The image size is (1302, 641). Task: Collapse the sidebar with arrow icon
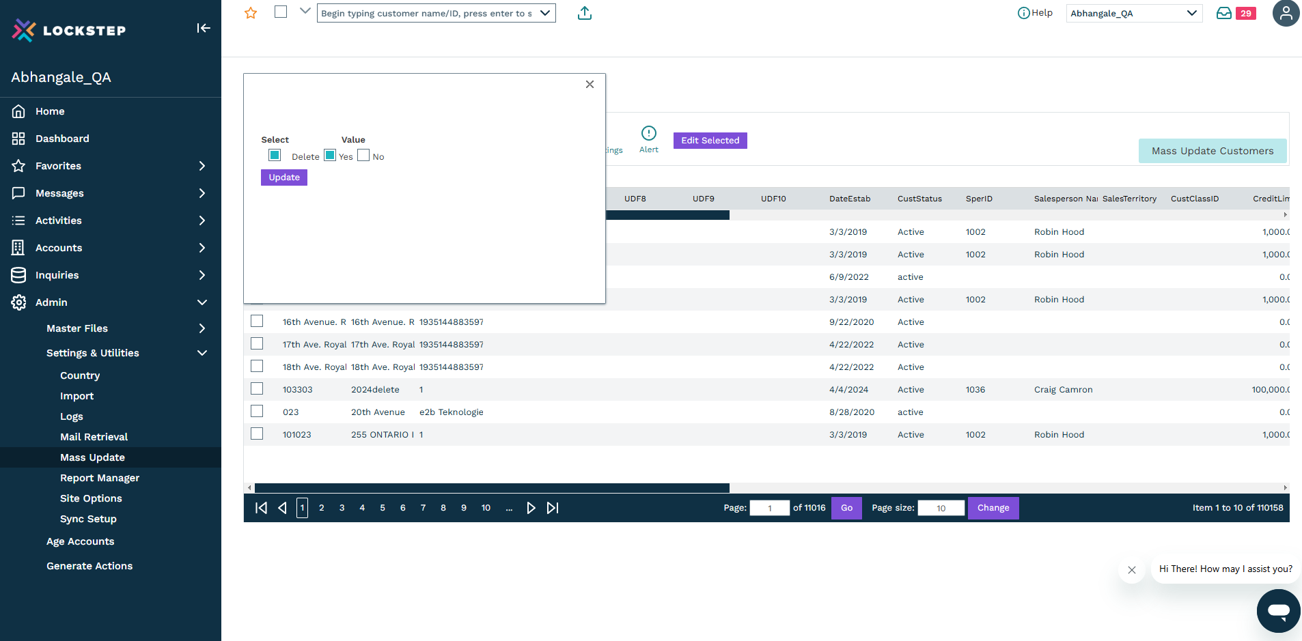(204, 28)
